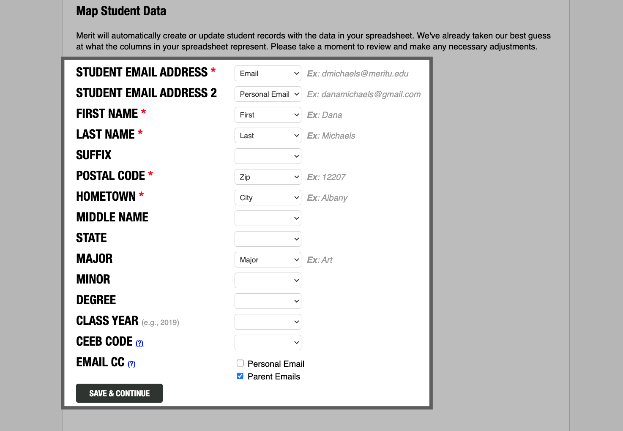Open the Minor dropdown
Viewport: 623px width, 431px height.
click(268, 281)
